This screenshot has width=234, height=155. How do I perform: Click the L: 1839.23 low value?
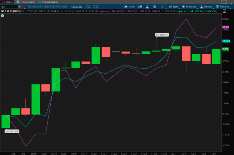(66, 11)
